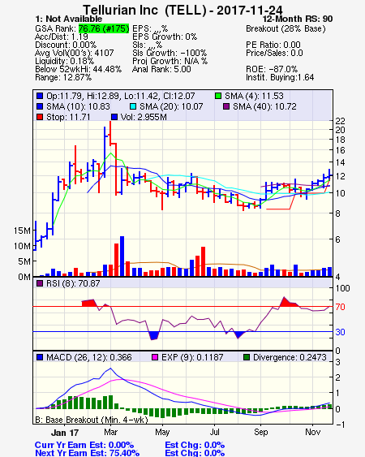
Task: Click the 'Below 52wkHi: 44.48%' value
Action: (x=79, y=69)
